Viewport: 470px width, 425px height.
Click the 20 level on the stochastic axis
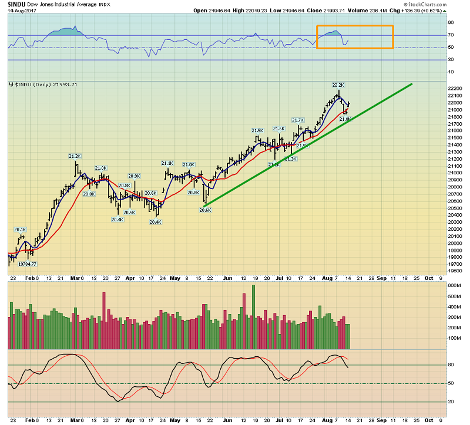451,402
